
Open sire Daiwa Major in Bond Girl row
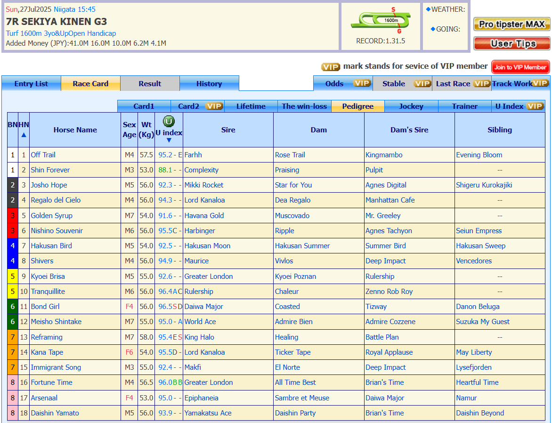tap(204, 307)
